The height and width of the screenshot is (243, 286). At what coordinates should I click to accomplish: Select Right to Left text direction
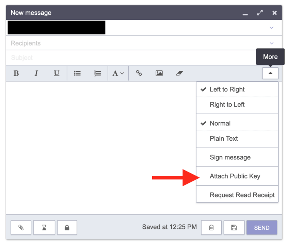pyautogui.click(x=237, y=105)
